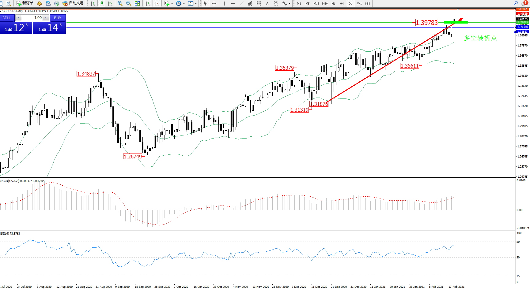Image resolution: width=530 pixels, height=289 pixels.
Task: Select the Crosshair cursor tool
Action: (x=214, y=3)
